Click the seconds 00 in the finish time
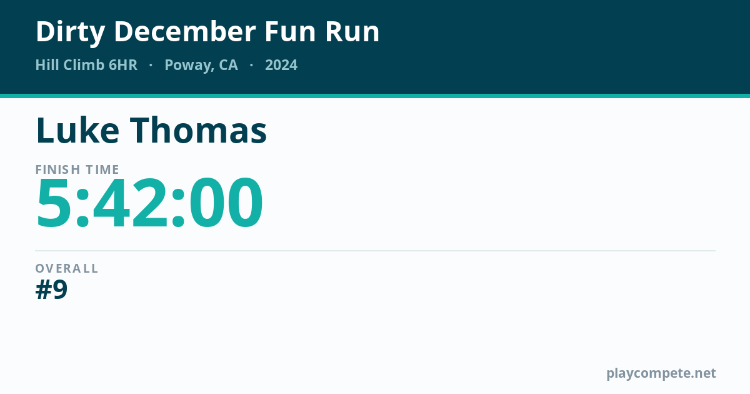The image size is (750, 394). coord(224,204)
